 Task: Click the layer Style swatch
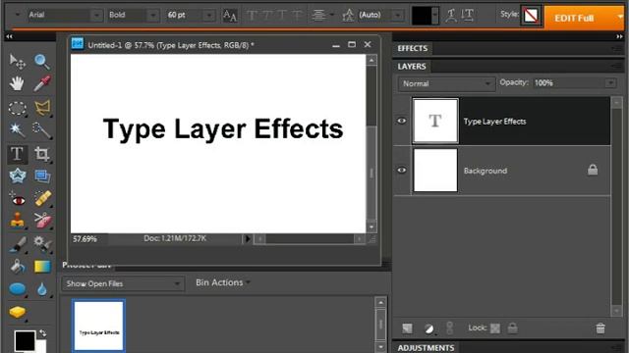(531, 16)
